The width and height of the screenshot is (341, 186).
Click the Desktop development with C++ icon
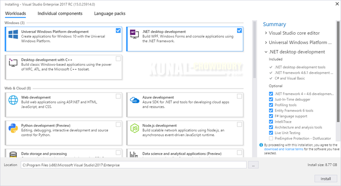coord(13,62)
